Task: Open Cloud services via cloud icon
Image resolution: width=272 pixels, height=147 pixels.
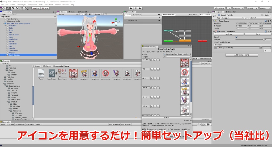Action: [x=229, y=8]
